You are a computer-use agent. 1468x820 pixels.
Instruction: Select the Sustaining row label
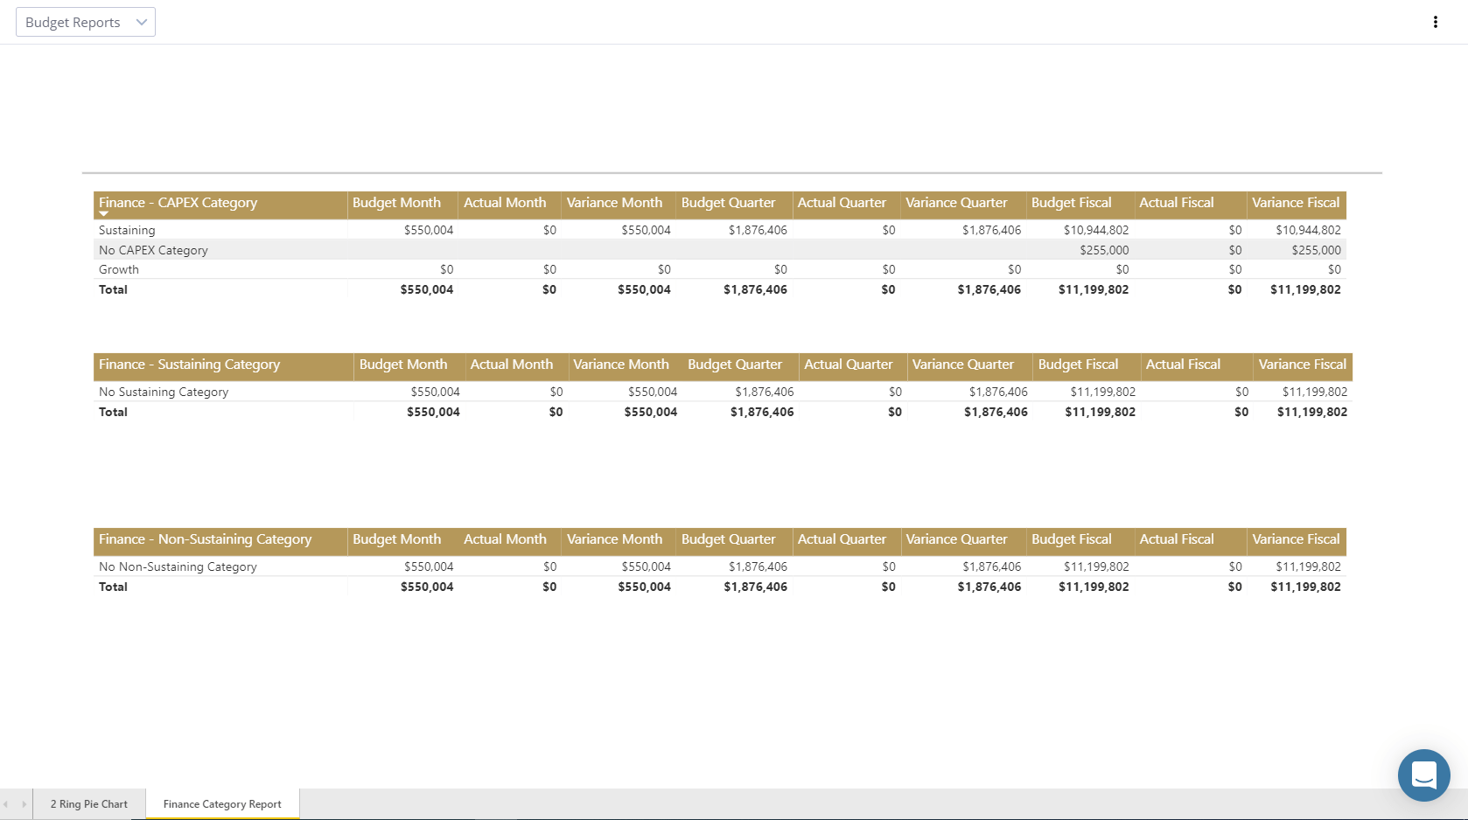point(127,230)
